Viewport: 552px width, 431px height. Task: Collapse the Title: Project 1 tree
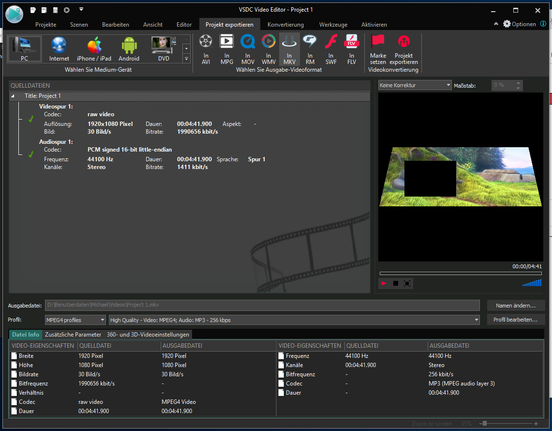tap(13, 96)
